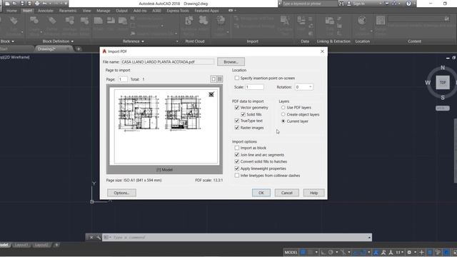Uncheck Raster images checkbox
This screenshot has height=257, width=457.
tap(237, 127)
